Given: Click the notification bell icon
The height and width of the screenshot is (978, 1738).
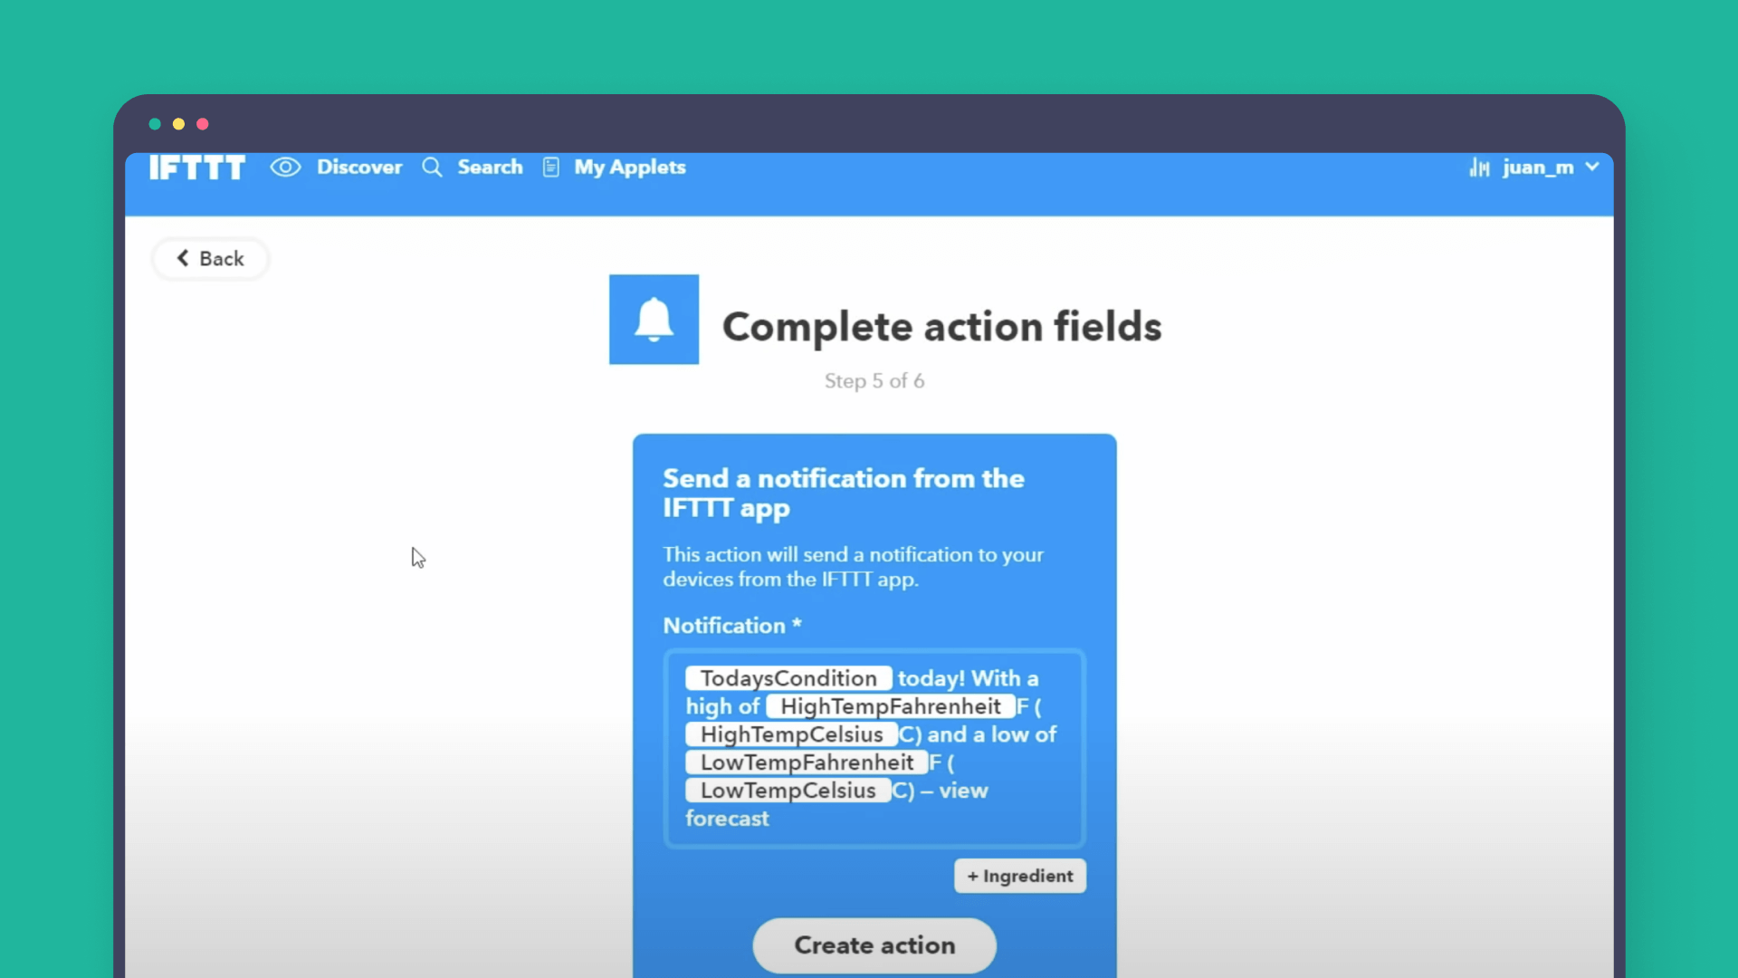Looking at the screenshot, I should [x=654, y=318].
